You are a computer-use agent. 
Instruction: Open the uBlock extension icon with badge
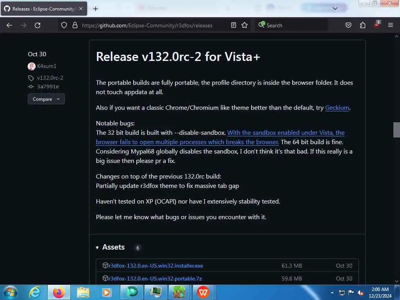377,25
